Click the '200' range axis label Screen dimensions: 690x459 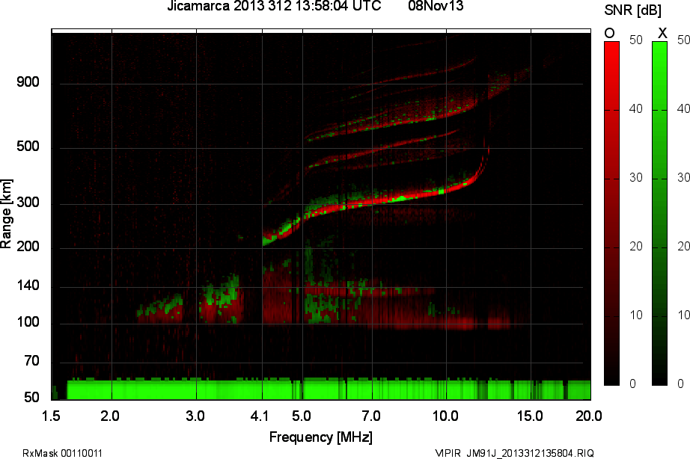point(28,246)
